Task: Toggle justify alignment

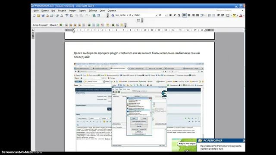Action: pos(198,15)
